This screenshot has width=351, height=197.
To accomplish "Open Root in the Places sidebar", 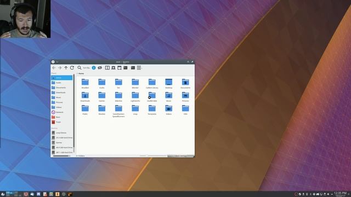I will (x=62, y=117).
